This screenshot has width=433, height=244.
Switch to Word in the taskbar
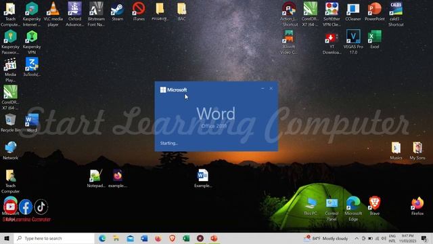[x=144, y=238]
